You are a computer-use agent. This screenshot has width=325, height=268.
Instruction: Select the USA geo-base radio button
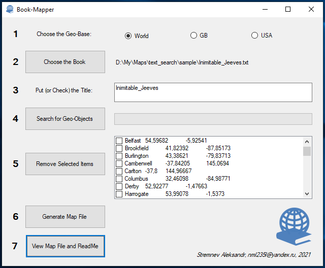(x=254, y=36)
